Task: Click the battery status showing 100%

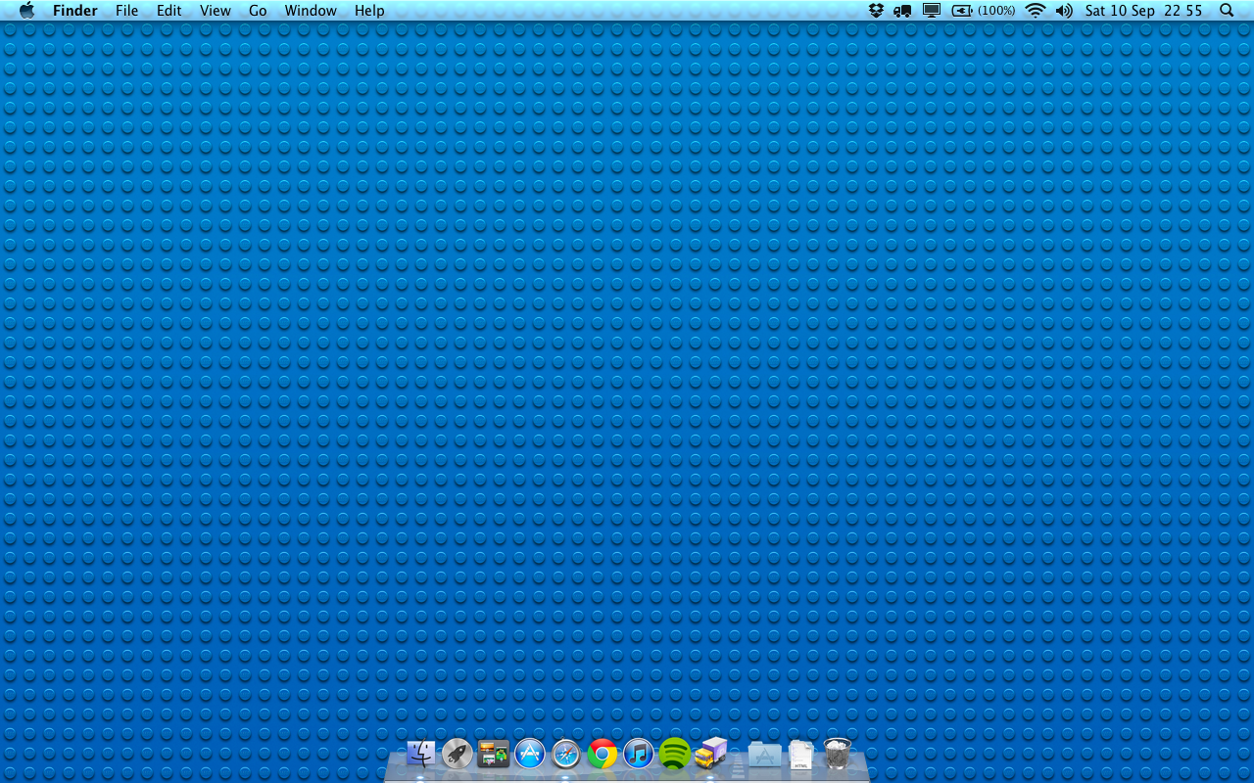Action: (983, 11)
